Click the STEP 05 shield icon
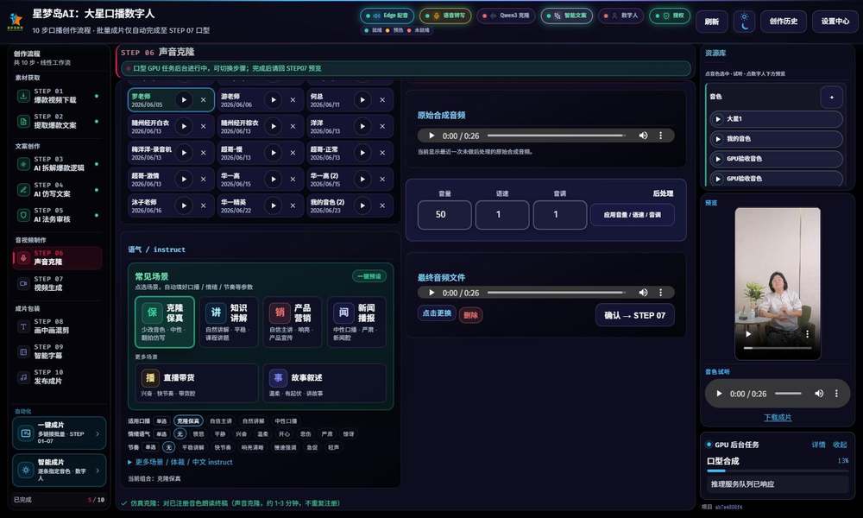Image resolution: width=863 pixels, height=518 pixels. [23, 215]
